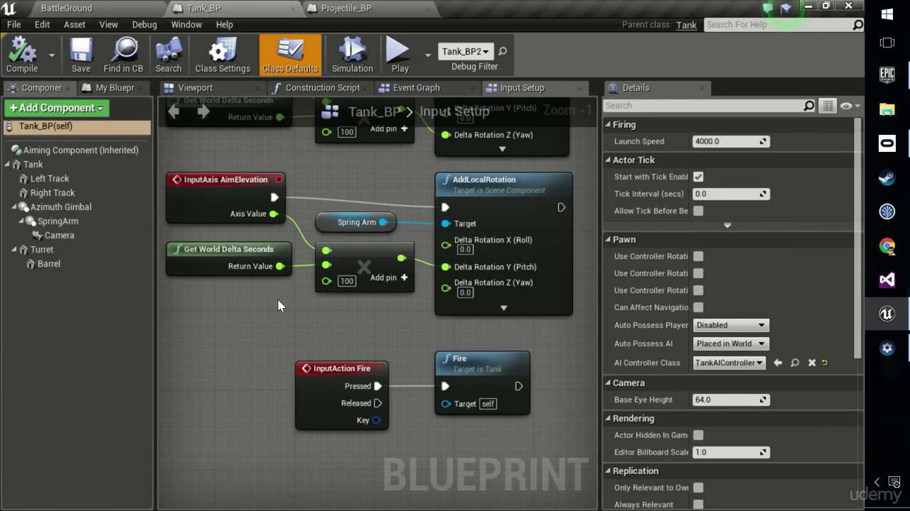Viewport: 910px width, 511px height.
Task: Reset AI Controller Class to default yellow arrow
Action: point(825,363)
